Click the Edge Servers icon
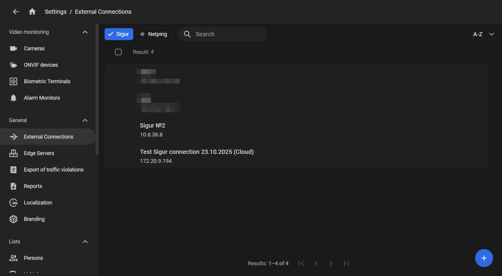The image size is (502, 276). pyautogui.click(x=13, y=153)
